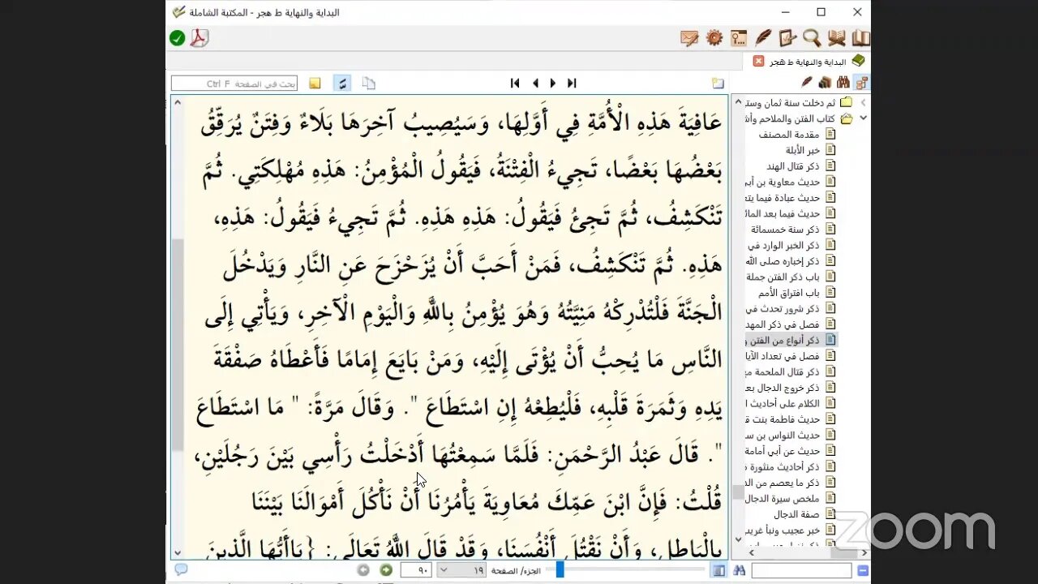The width and height of the screenshot is (1038, 584).
Task: Select the البداية والنهاية ط هجر tab
Action: pyautogui.click(x=807, y=62)
